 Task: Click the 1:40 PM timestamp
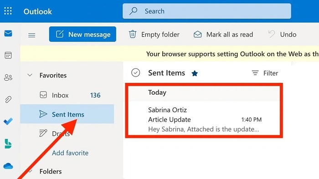(x=252, y=120)
